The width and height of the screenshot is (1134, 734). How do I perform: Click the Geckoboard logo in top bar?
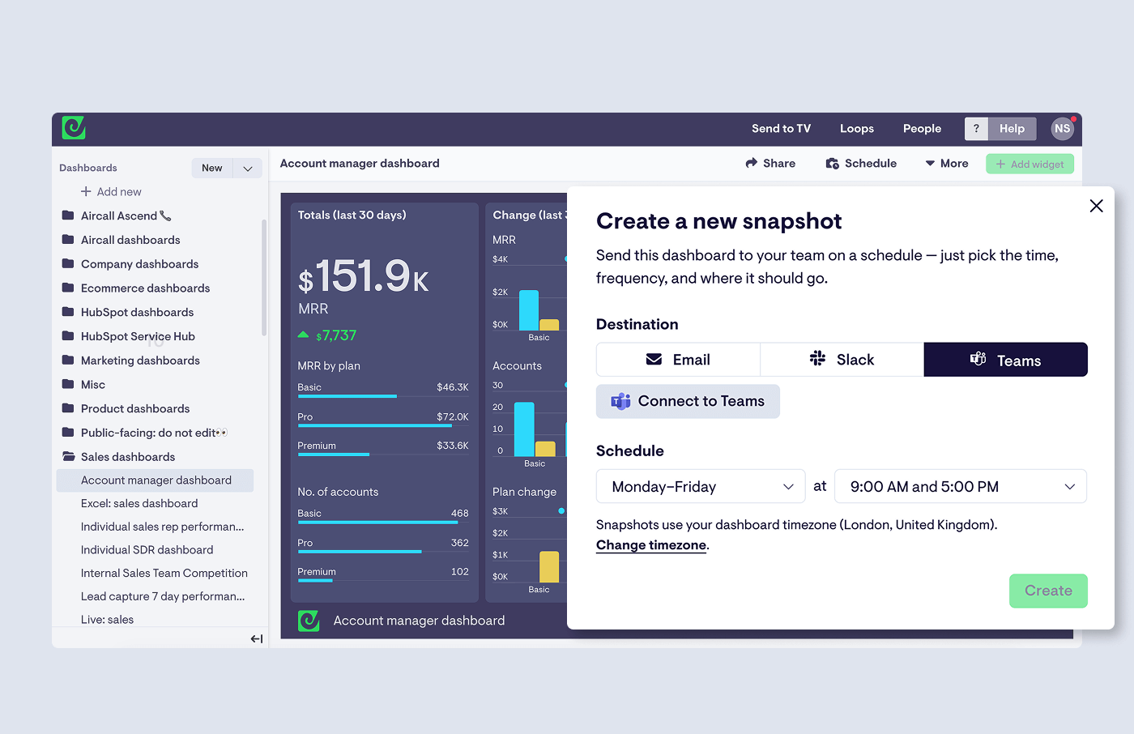[74, 128]
